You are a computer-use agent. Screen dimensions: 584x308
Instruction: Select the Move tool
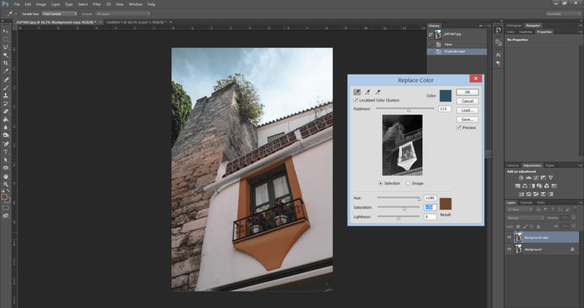pos(6,31)
